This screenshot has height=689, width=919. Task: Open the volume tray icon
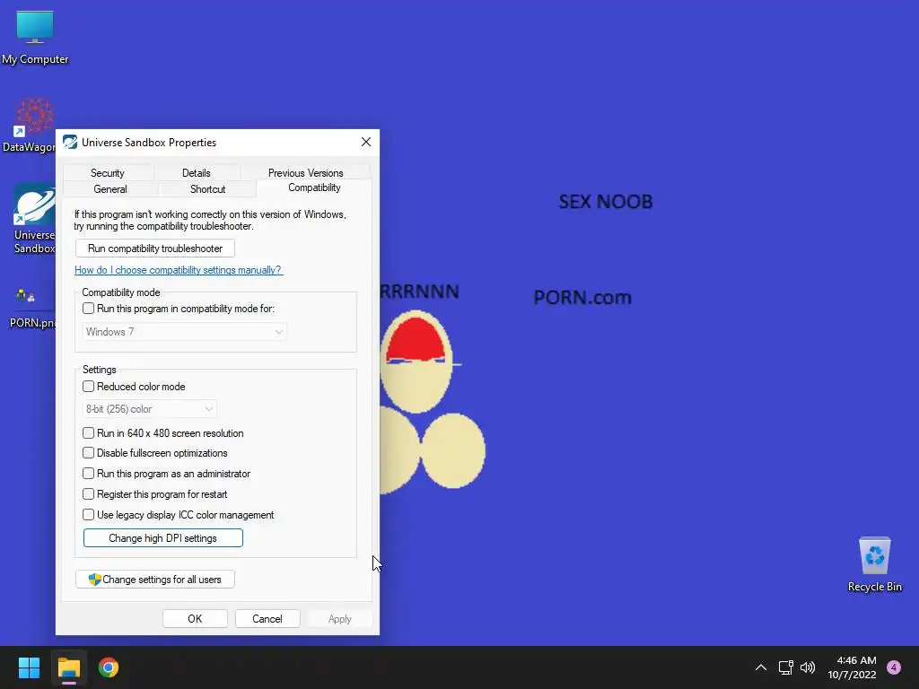click(x=808, y=667)
